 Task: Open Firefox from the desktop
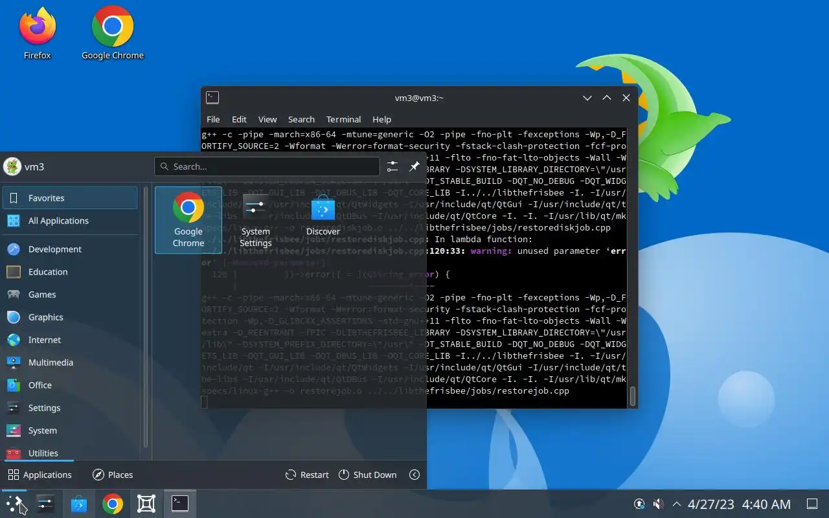38,34
